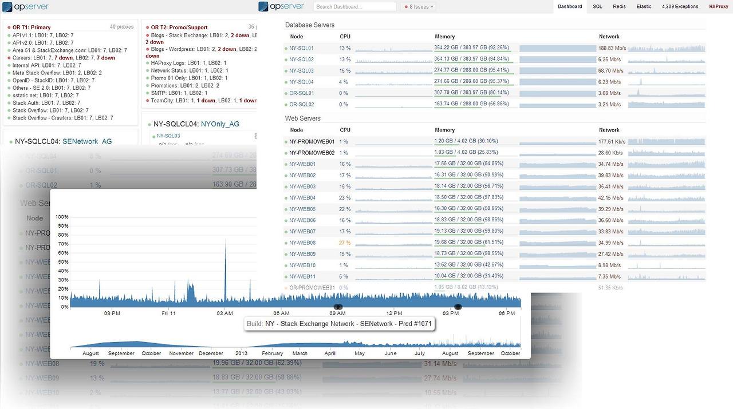Click the 354.22 GB / 383.97 GB memory value
The width and height of the screenshot is (733, 409).
(472, 48)
